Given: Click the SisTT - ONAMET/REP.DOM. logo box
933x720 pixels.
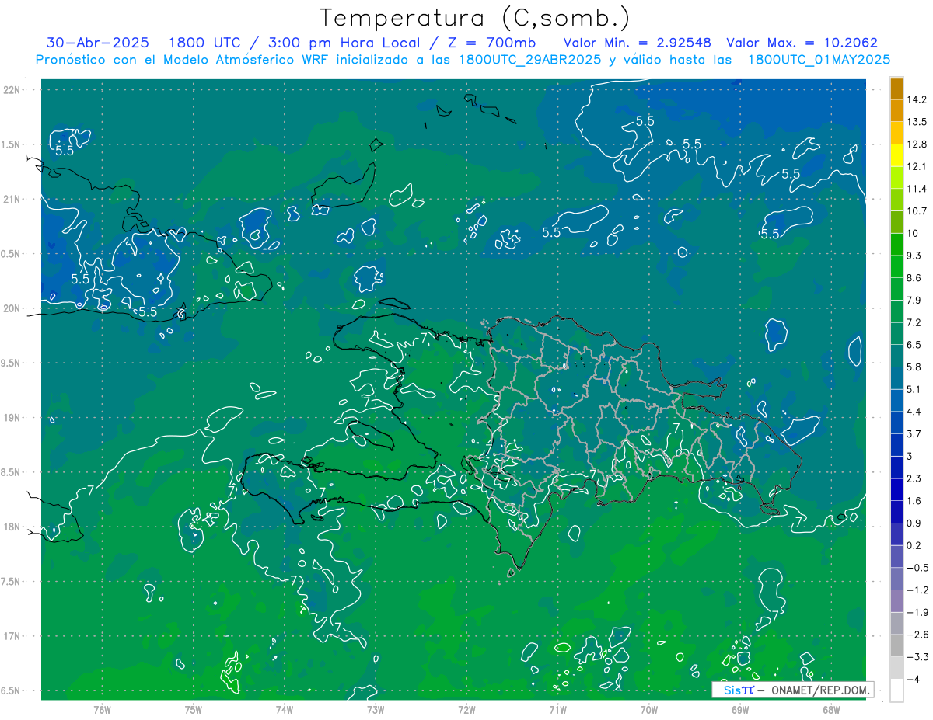Looking at the screenshot, I should click(792, 690).
